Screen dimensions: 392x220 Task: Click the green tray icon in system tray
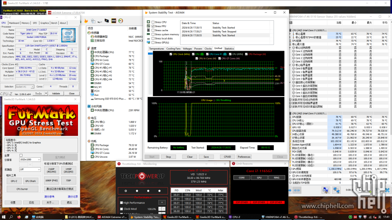(x=350, y=217)
